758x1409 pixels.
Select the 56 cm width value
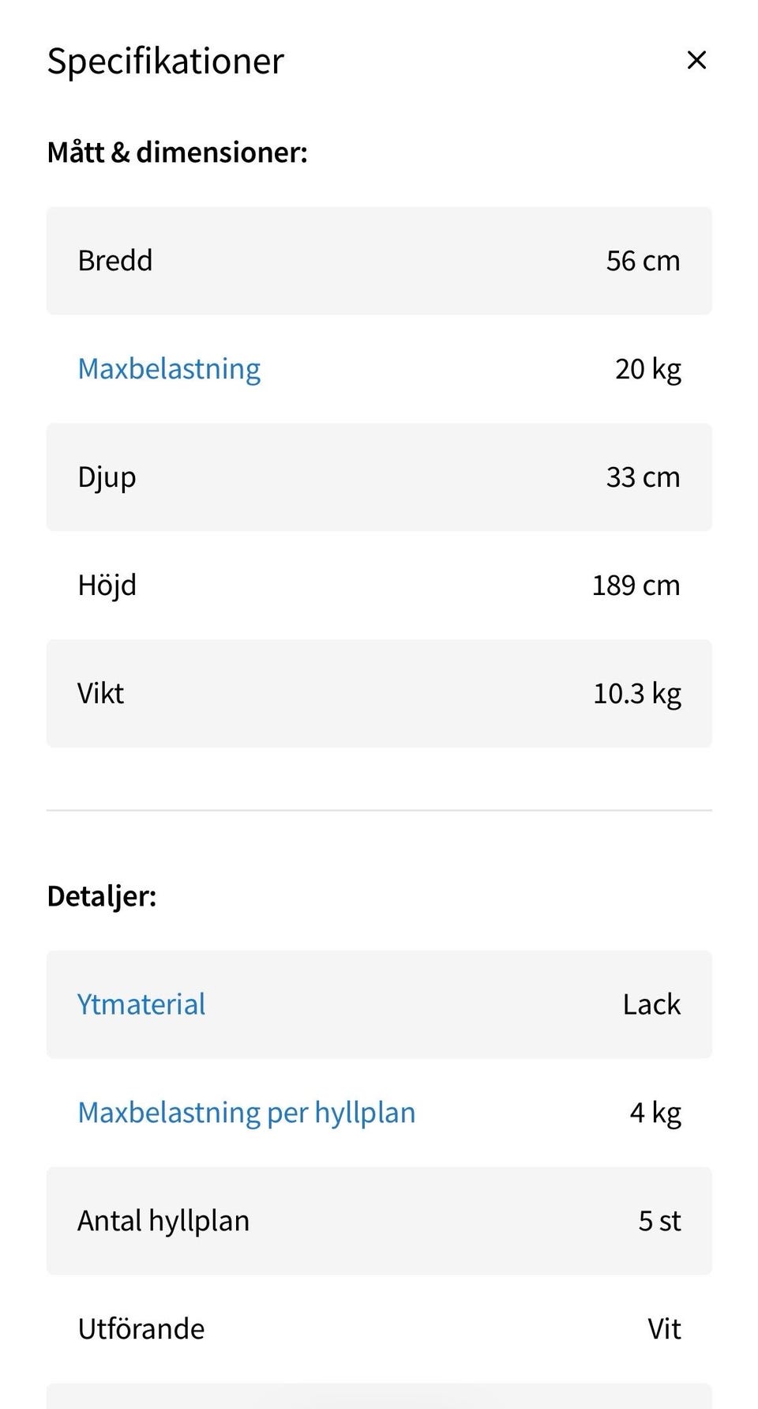click(643, 261)
